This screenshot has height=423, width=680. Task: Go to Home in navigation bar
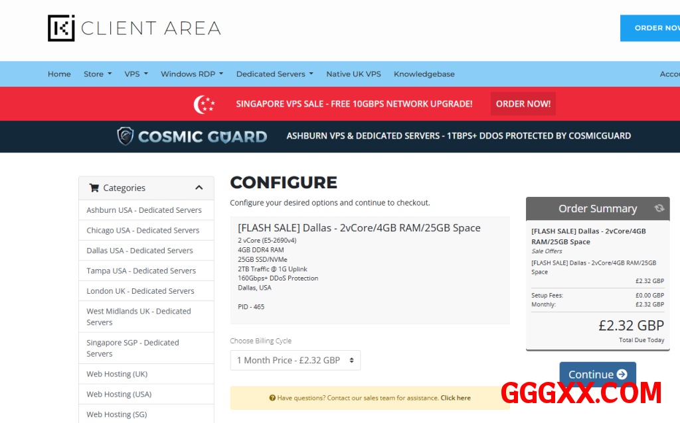59,74
